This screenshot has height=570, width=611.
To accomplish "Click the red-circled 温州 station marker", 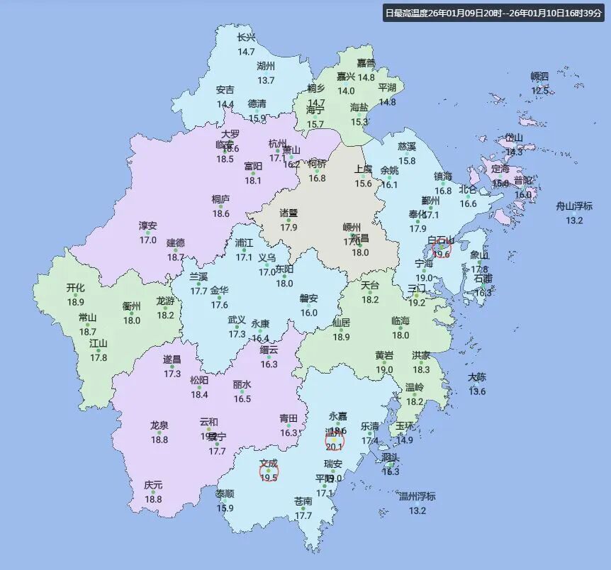I will coord(334,441).
